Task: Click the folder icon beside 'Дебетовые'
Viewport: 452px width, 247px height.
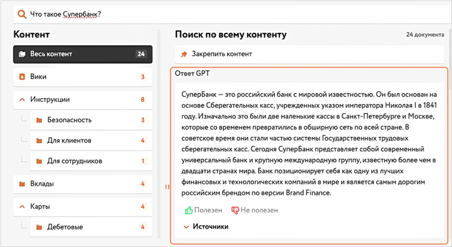Action: tap(39, 228)
